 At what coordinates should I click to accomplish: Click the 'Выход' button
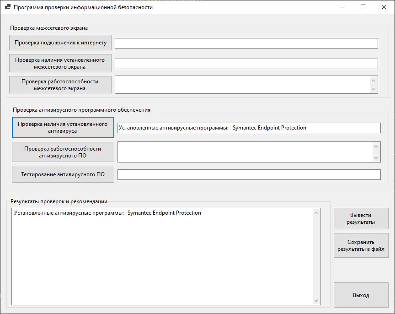(361, 295)
